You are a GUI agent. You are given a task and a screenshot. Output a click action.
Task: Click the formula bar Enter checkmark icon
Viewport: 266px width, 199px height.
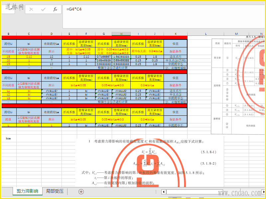point(43,9)
